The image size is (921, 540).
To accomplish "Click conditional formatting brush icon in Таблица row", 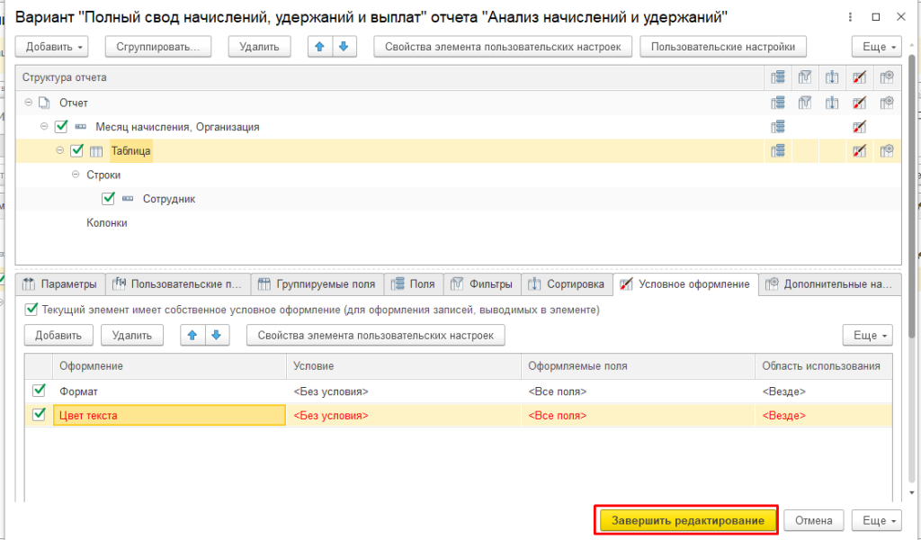I will [x=859, y=151].
